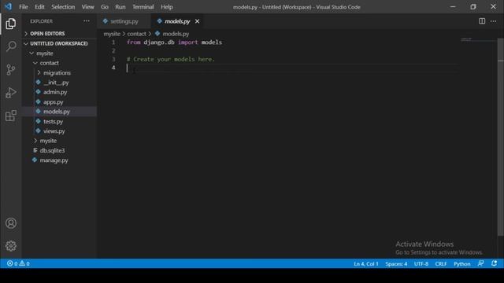Open the Accounts icon

[10, 223]
